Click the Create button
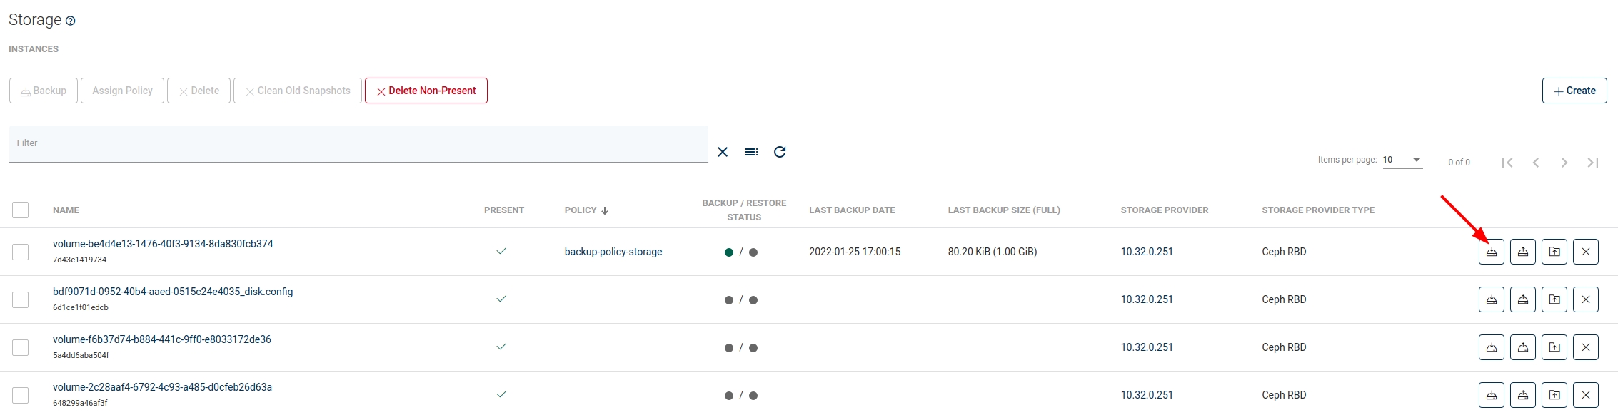The height and width of the screenshot is (420, 1618). (1574, 91)
